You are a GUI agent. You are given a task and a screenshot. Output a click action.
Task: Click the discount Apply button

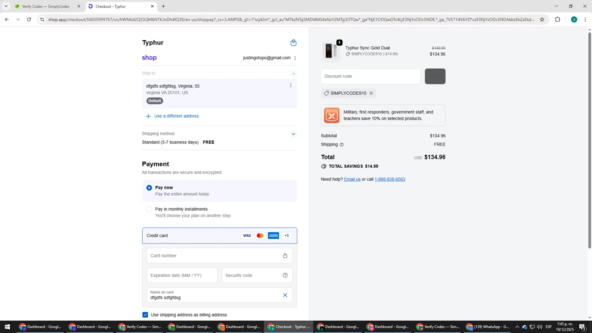(435, 76)
